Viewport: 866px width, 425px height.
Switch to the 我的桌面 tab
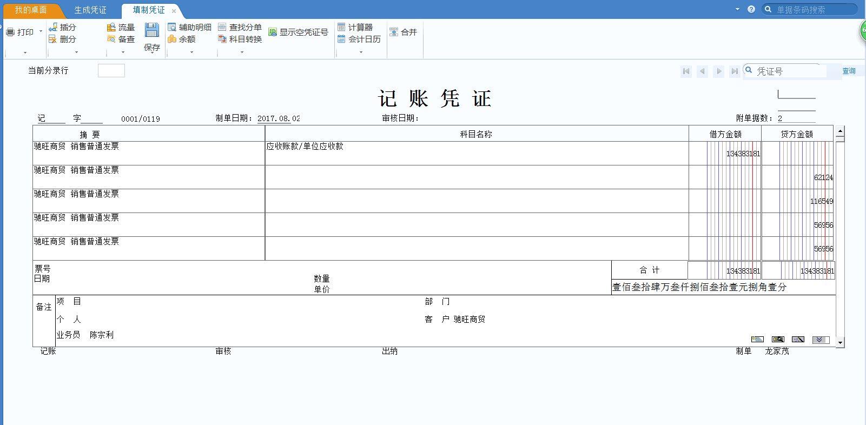click(31, 10)
